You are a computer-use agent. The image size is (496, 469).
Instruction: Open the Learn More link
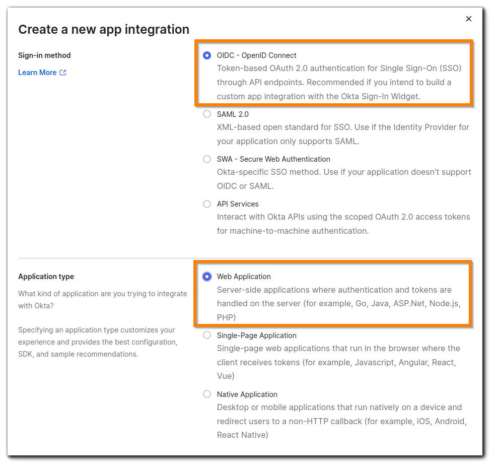[x=42, y=73]
